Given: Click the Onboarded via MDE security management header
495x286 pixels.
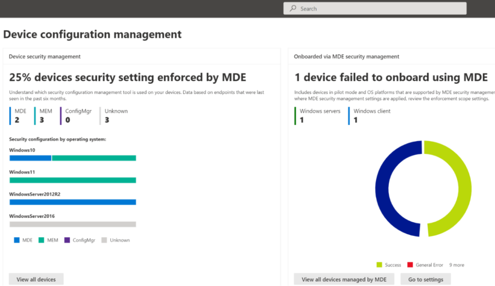Looking at the screenshot, I should click(347, 56).
